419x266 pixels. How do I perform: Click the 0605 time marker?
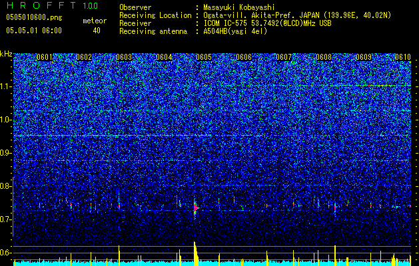click(x=204, y=57)
